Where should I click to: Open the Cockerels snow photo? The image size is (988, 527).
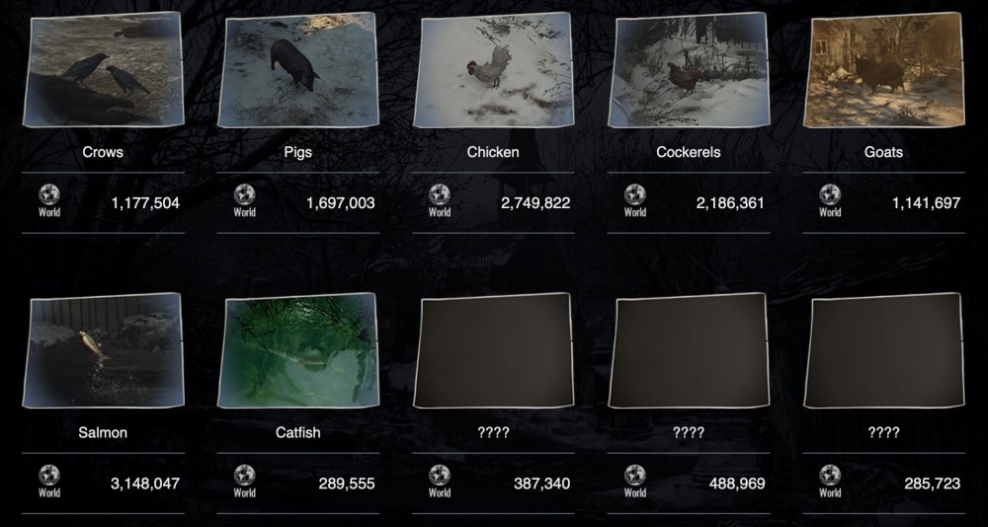coord(689,70)
